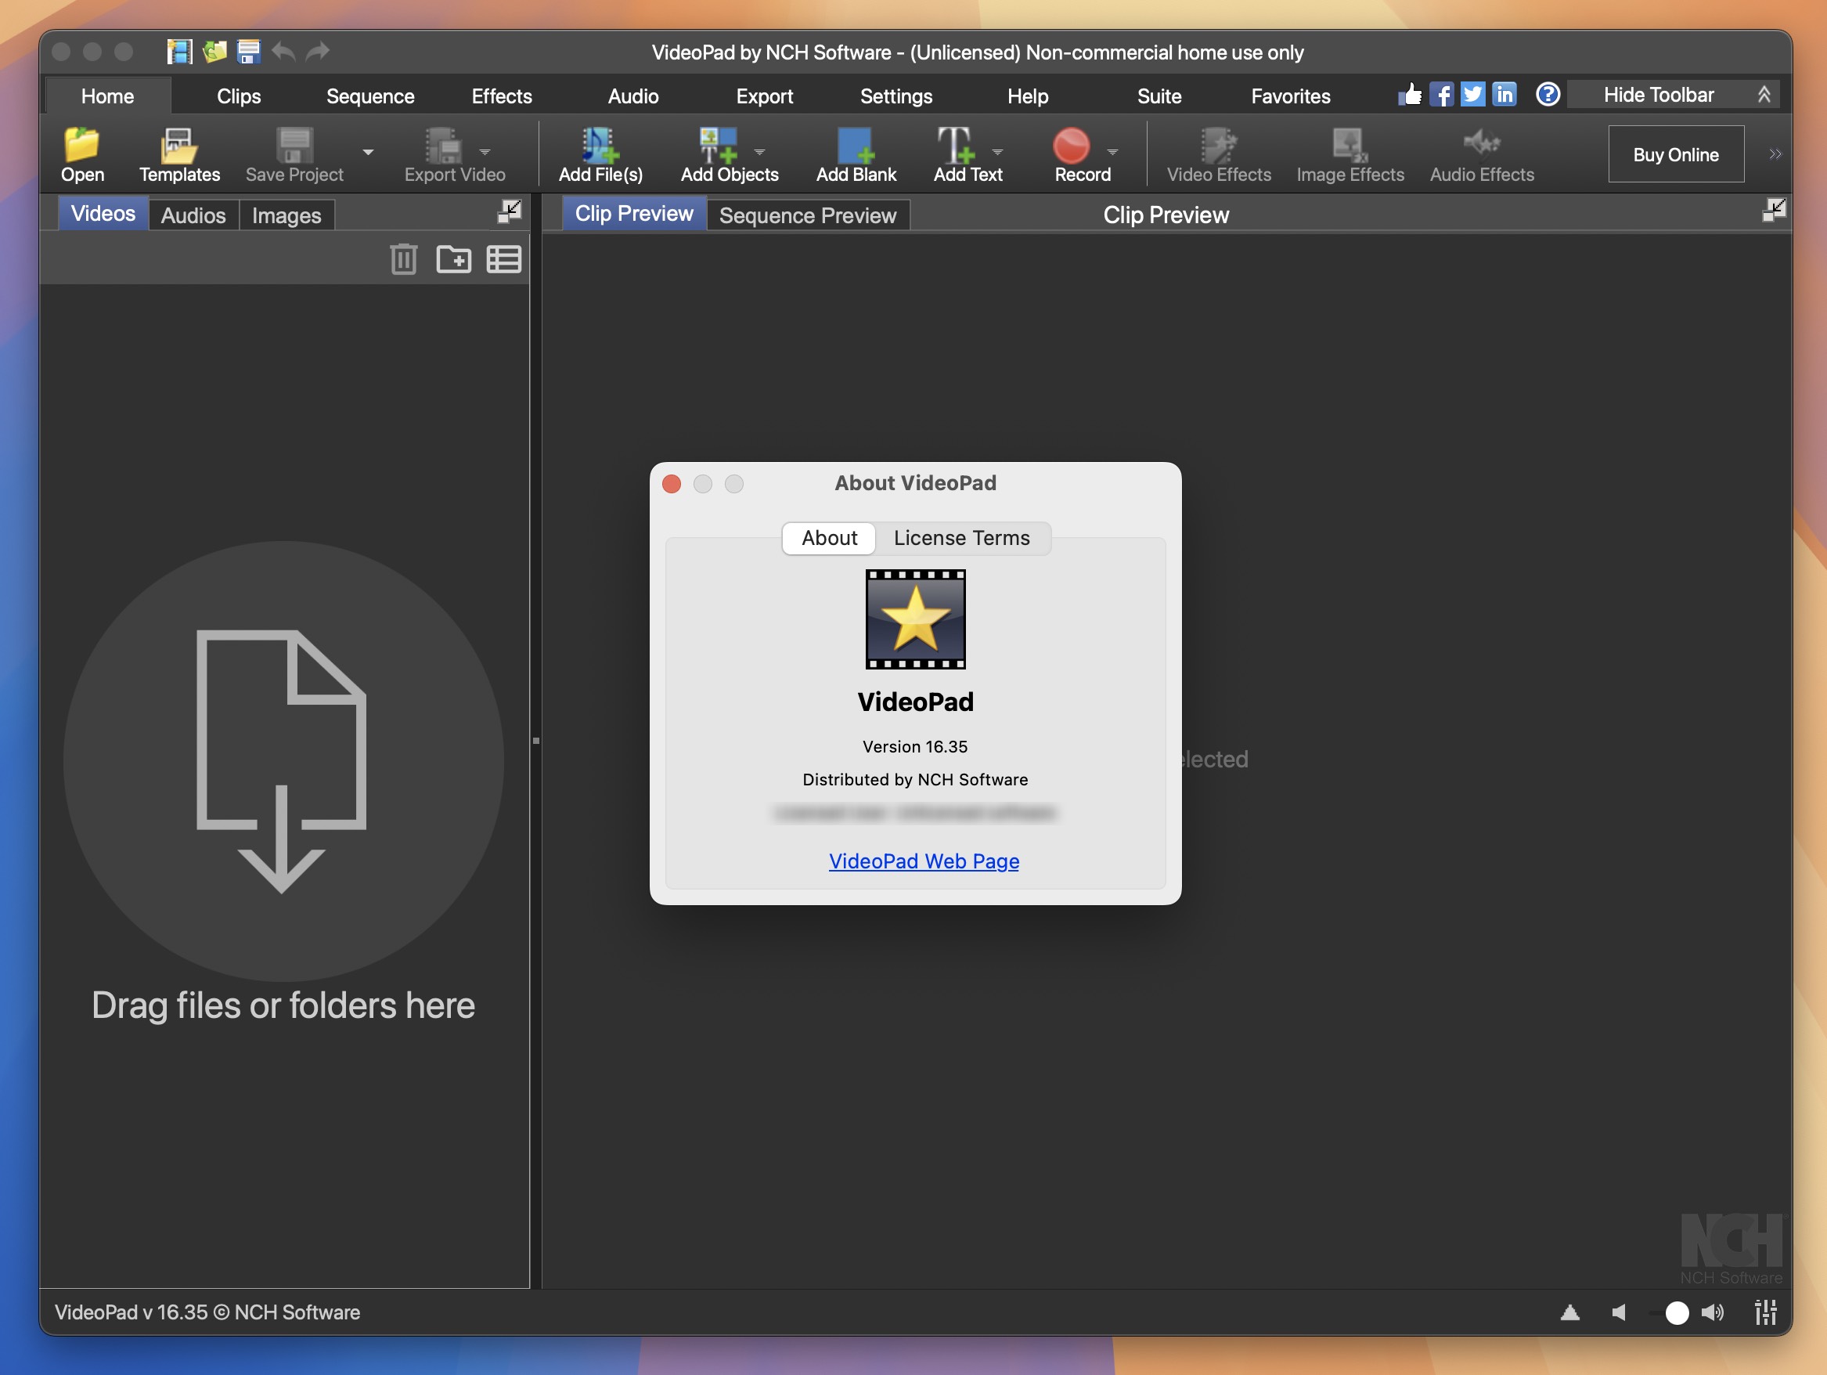Click the new project icon in title bar
Viewport: 1827px width, 1375px height.
point(179,52)
